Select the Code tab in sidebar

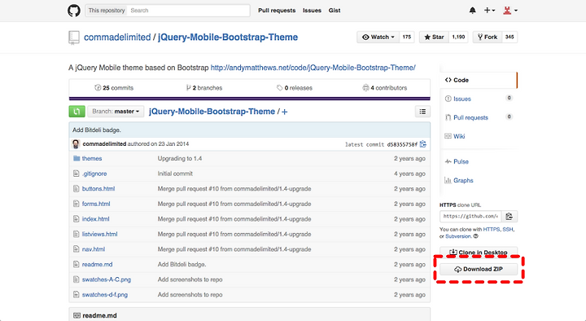[479, 80]
